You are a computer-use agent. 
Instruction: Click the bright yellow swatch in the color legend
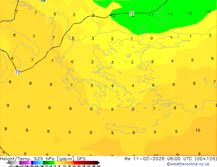[56, 163]
